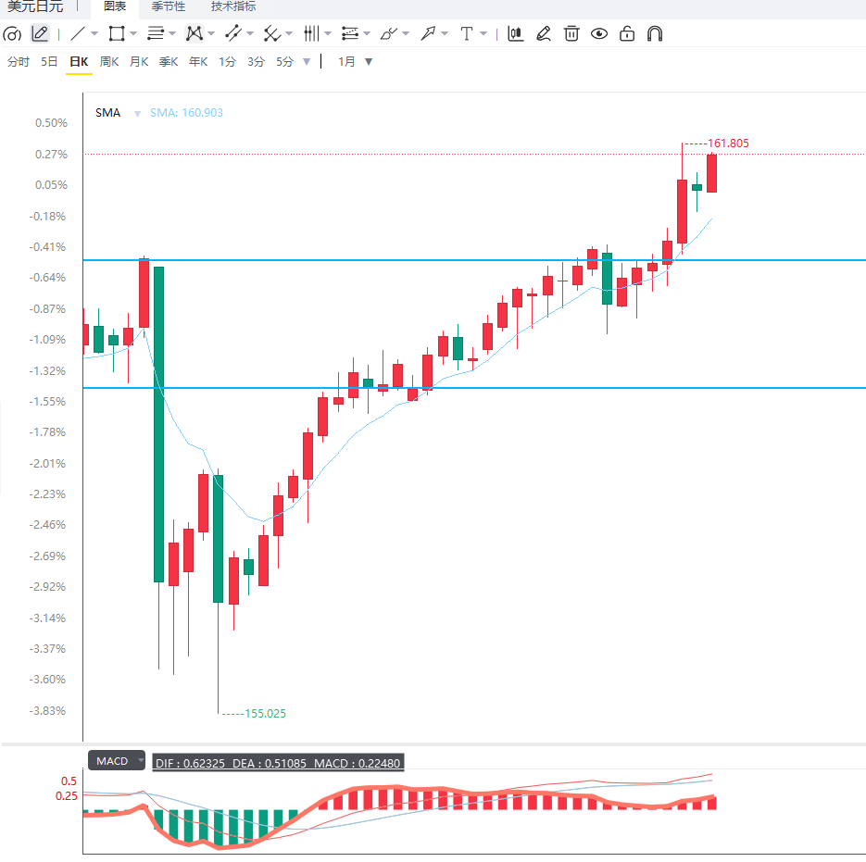This screenshot has width=866, height=862.
Task: Open the candlestick chart type icon
Action: pyautogui.click(x=515, y=33)
